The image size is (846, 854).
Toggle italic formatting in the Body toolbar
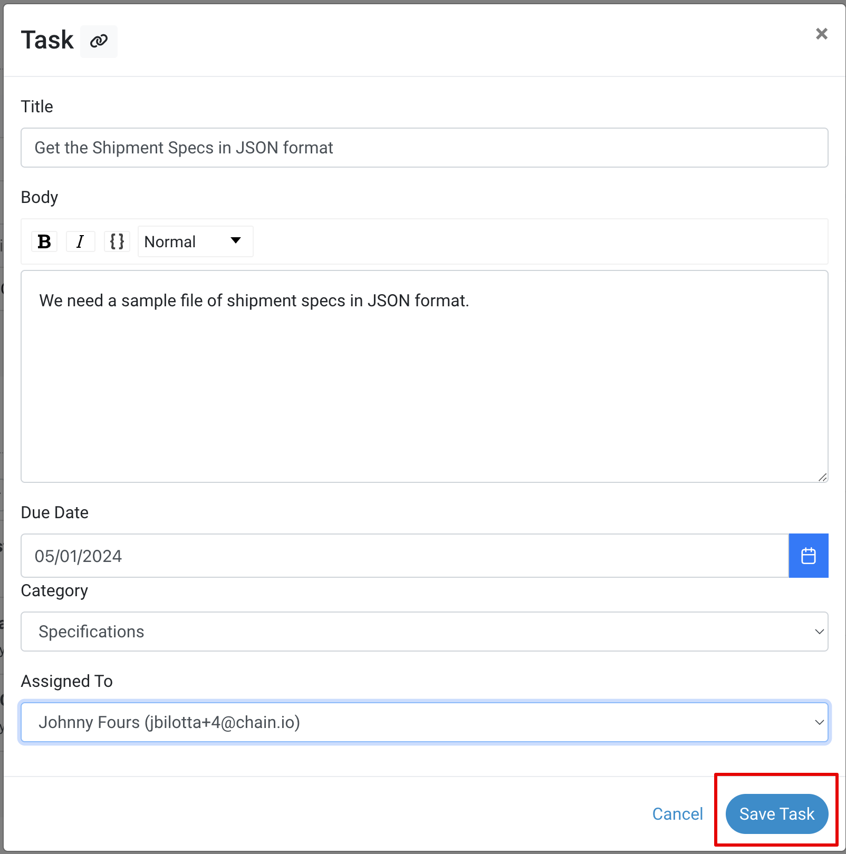(x=80, y=241)
